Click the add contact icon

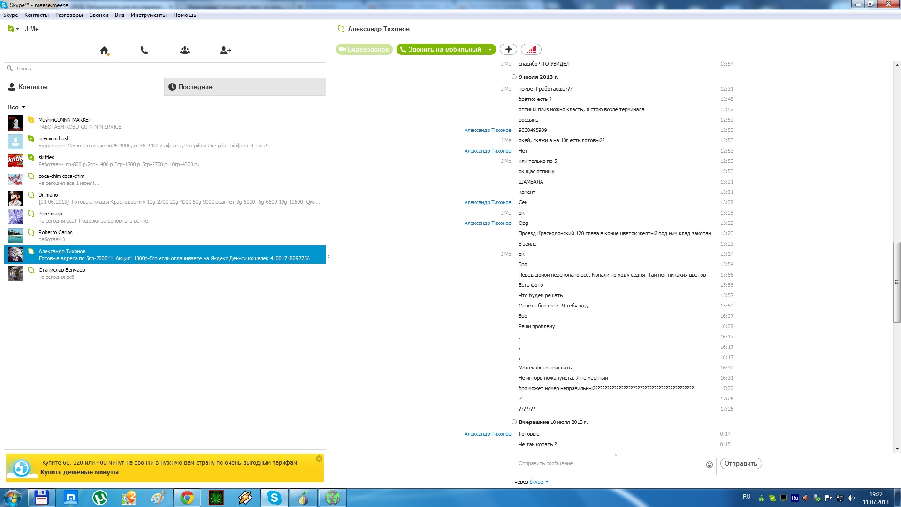pyautogui.click(x=225, y=50)
